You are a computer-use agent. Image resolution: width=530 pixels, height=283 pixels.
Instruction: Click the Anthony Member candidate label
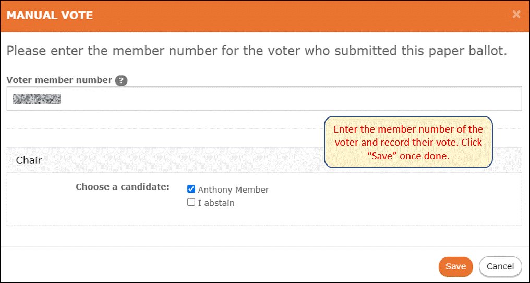pos(233,190)
